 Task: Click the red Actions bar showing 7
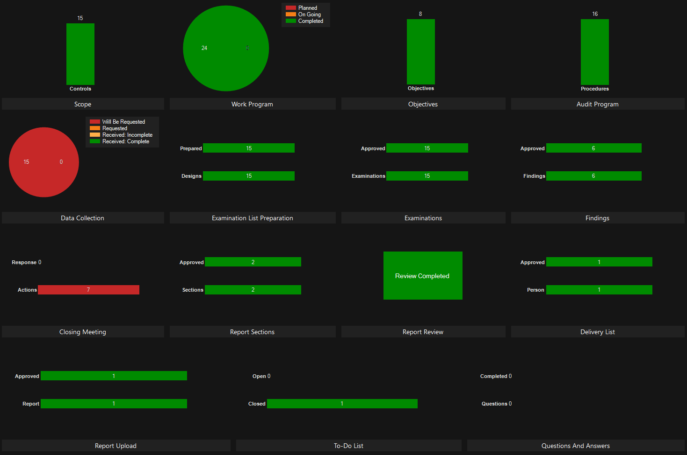[88, 290]
